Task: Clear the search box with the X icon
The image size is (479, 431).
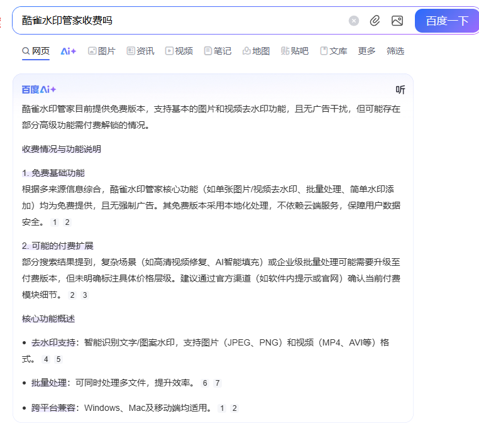Action: pyautogui.click(x=353, y=21)
